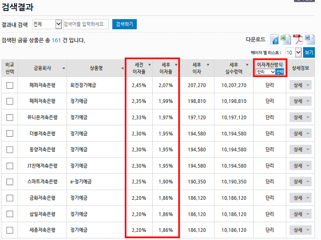Click the 2.45% pre-tax rate cell

[x=139, y=85]
